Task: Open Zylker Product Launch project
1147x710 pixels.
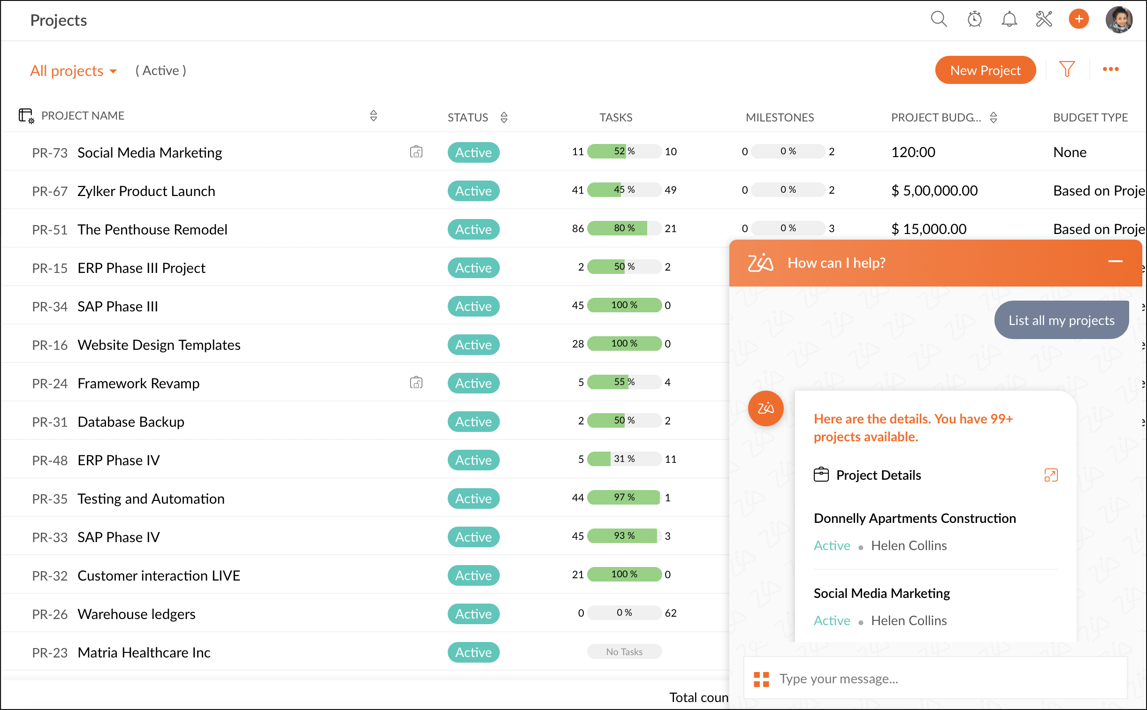Action: tap(146, 191)
